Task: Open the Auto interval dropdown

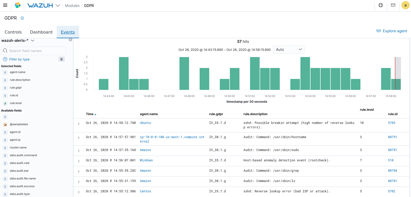Action: [289, 50]
